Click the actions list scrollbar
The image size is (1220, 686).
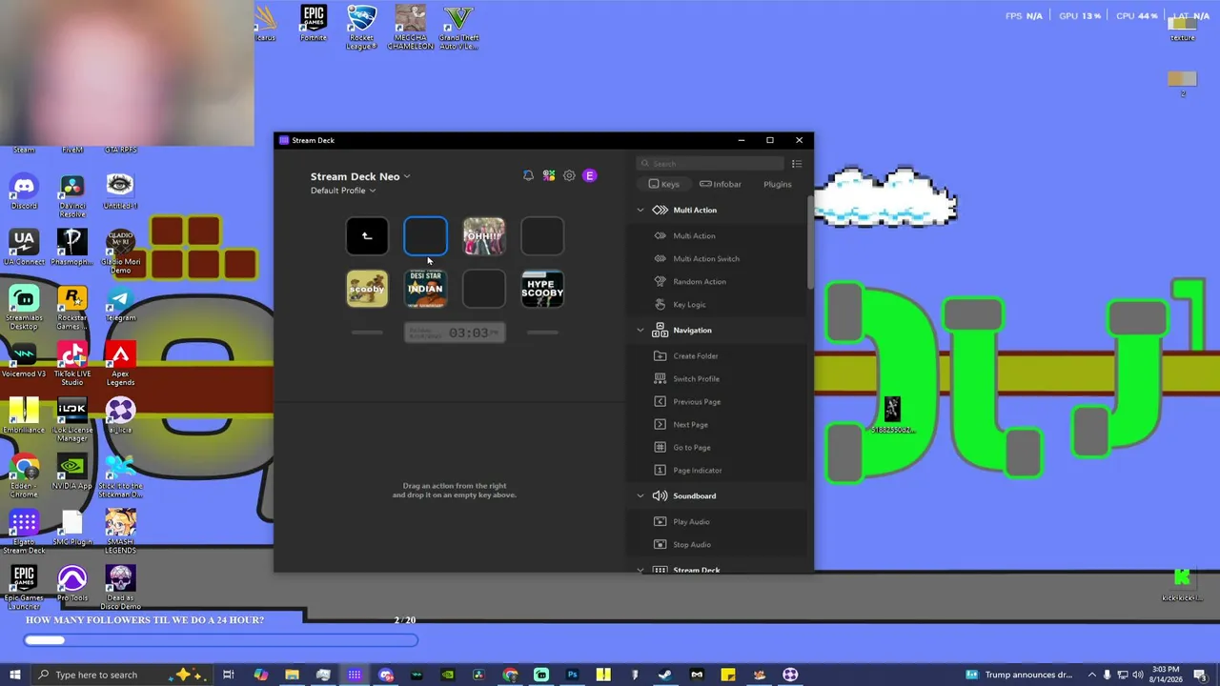(810, 243)
